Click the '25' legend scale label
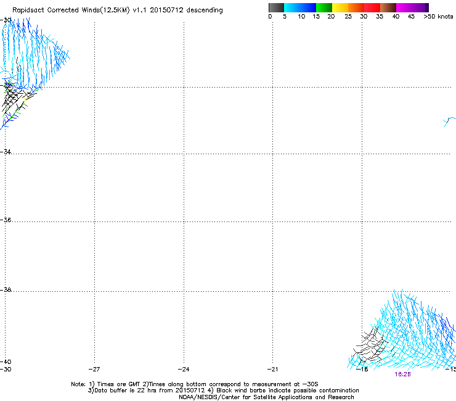 tap(348, 17)
